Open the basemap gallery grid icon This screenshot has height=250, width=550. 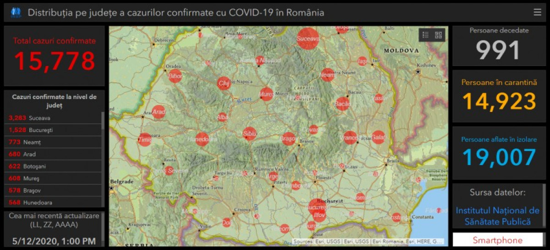[439, 35]
